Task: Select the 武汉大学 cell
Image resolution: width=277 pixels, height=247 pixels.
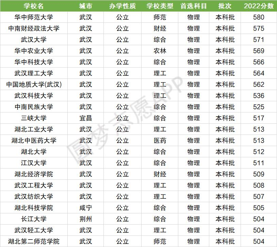Action: click(34, 40)
